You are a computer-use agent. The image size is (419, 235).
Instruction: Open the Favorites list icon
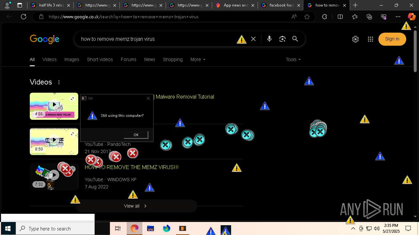pyautogui.click(x=355, y=17)
